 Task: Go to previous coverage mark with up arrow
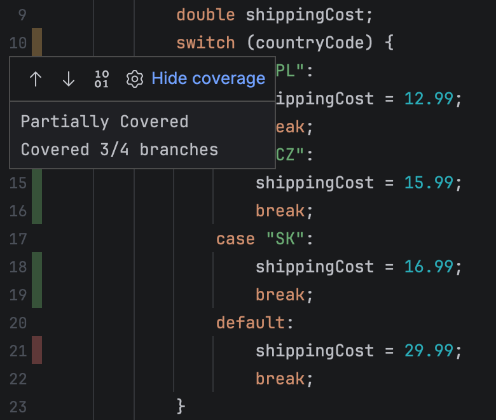(x=36, y=79)
